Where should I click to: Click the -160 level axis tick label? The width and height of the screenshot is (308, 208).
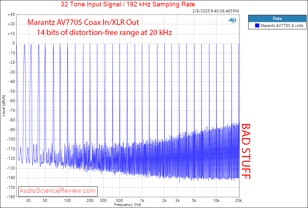pos(10,197)
